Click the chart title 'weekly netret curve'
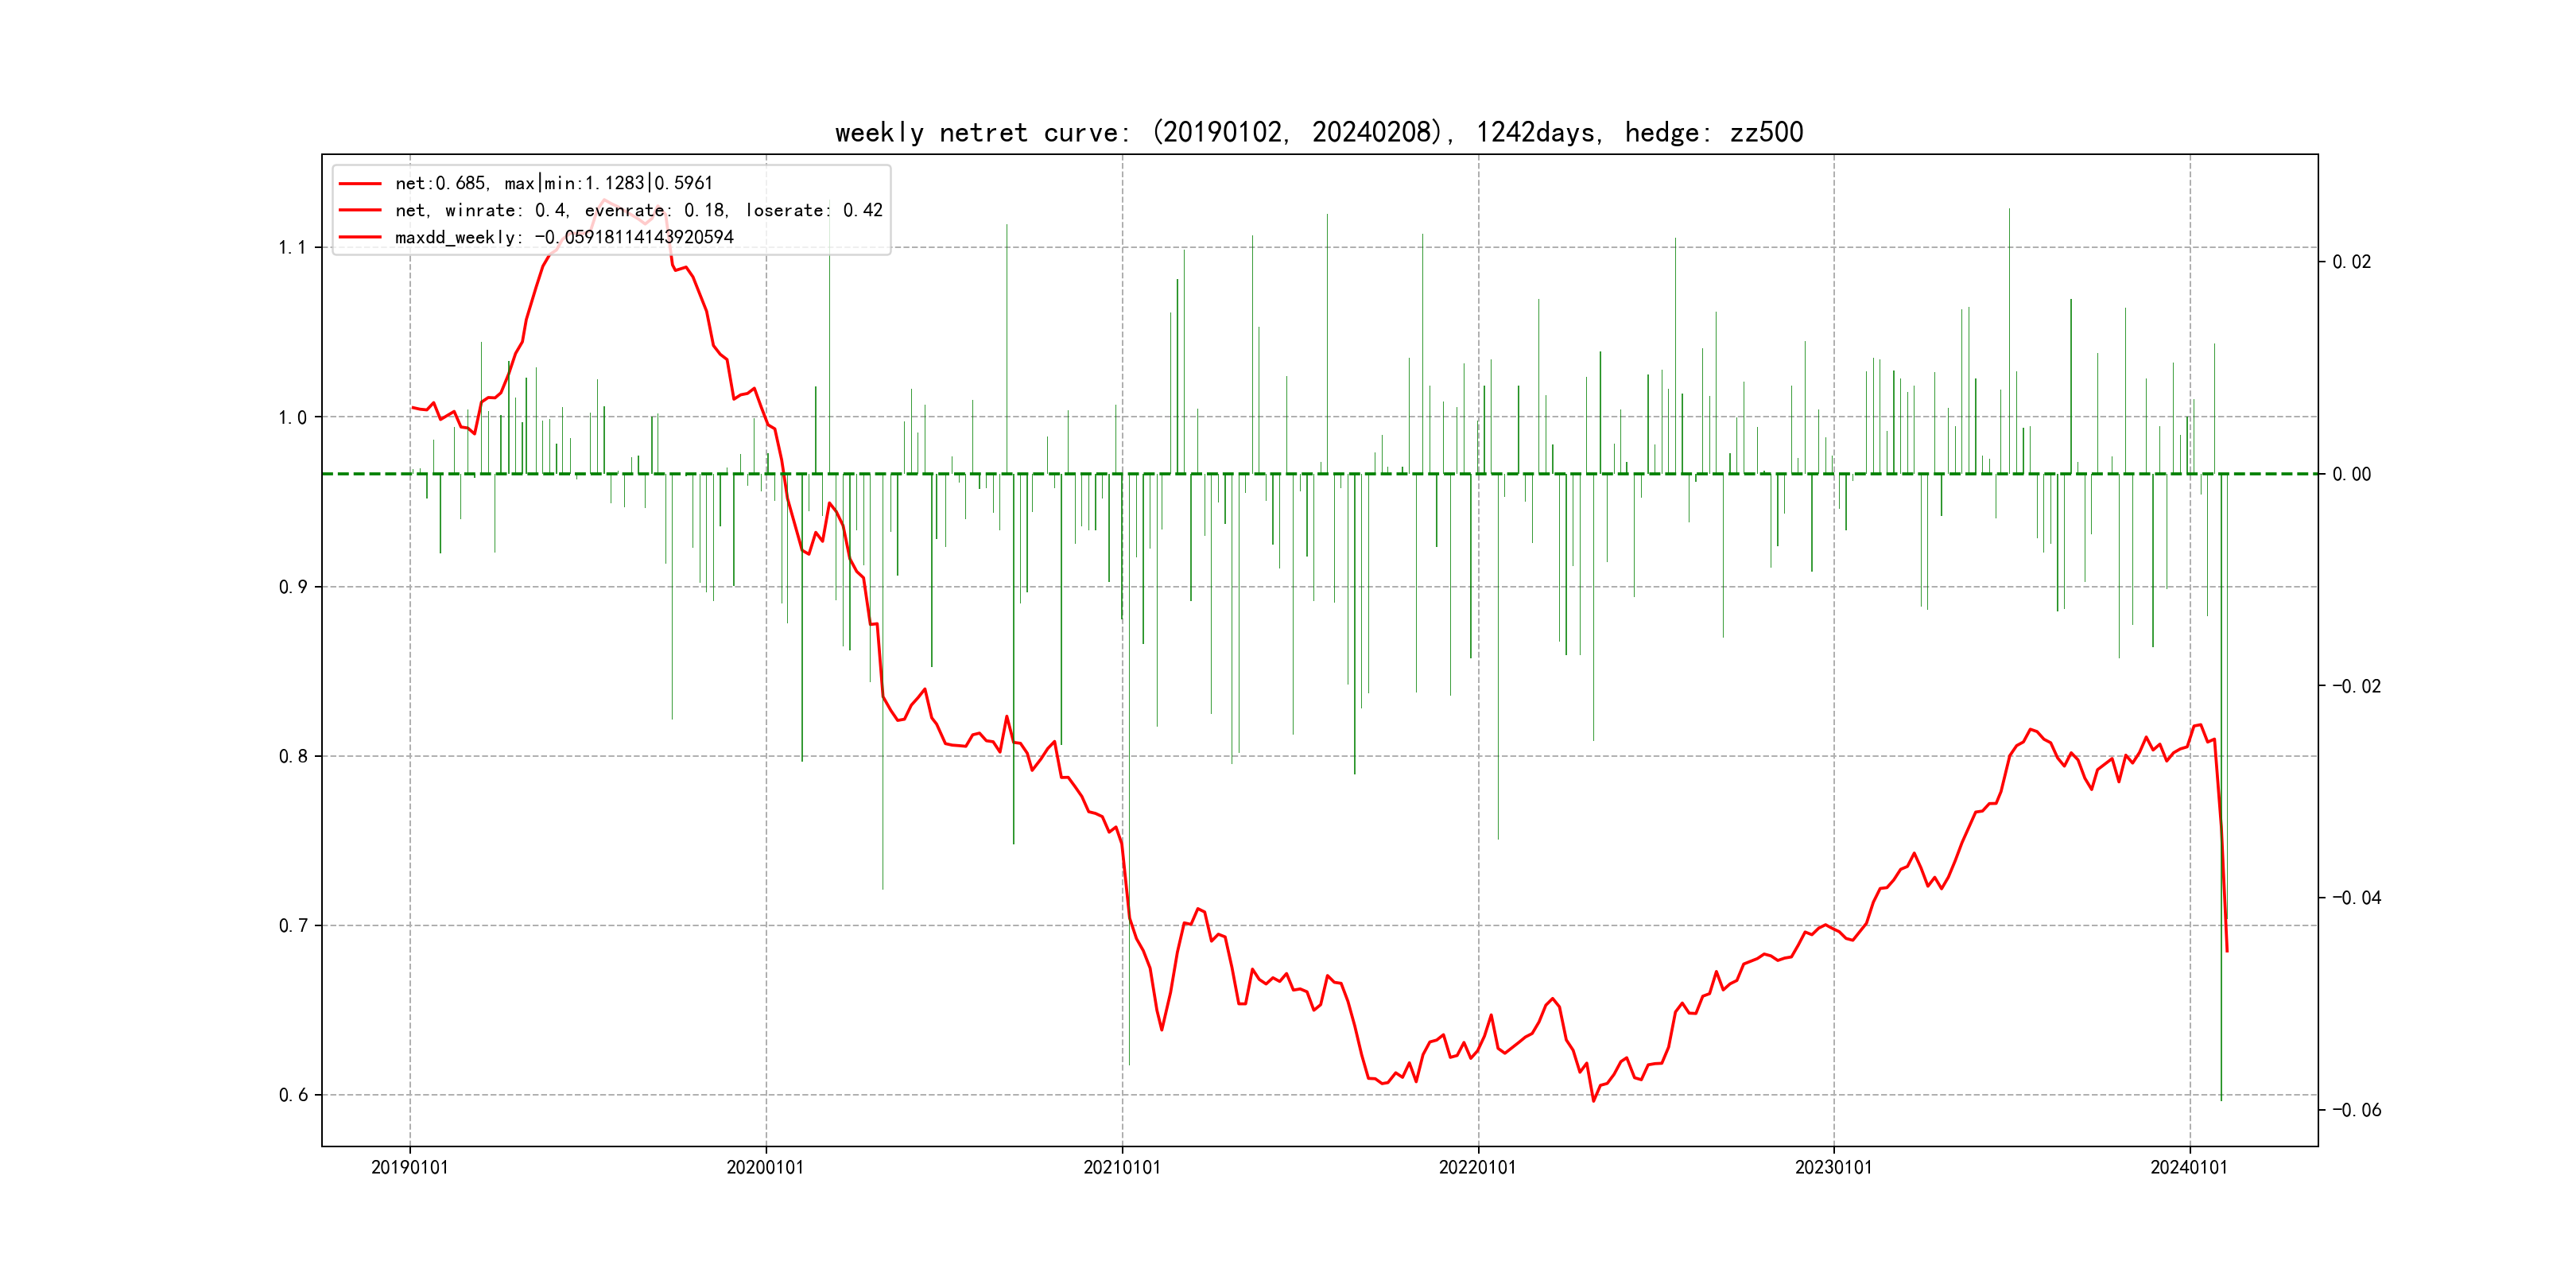This screenshot has height=1288, width=2576. coord(1318,133)
